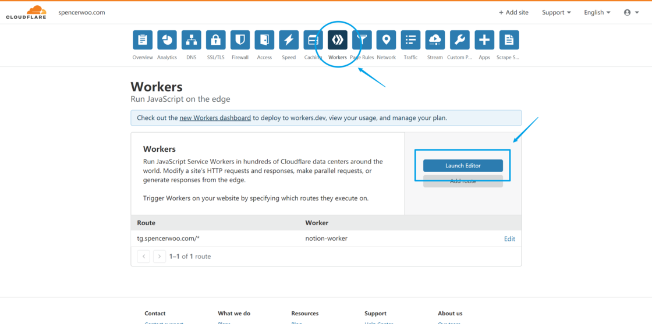
Task: Open the Analytics pie chart icon
Action: [x=167, y=40]
